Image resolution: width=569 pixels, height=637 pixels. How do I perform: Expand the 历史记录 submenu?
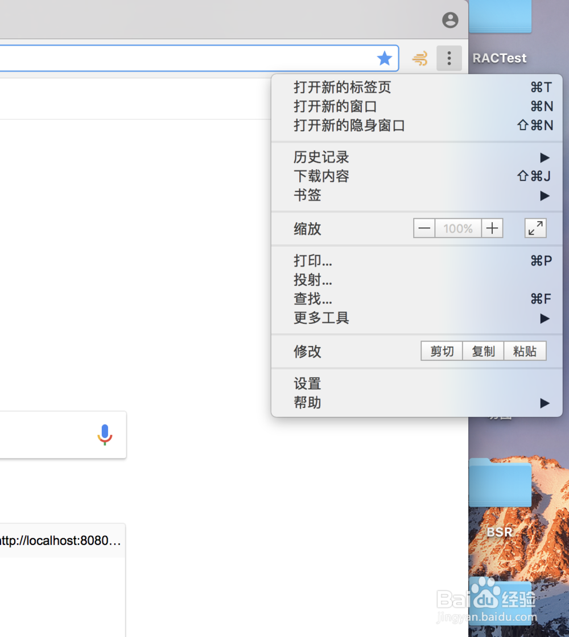(417, 157)
